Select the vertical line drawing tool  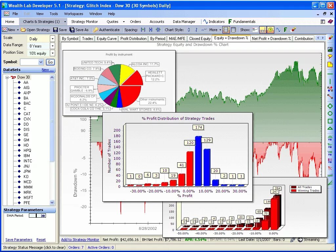(330, 81)
